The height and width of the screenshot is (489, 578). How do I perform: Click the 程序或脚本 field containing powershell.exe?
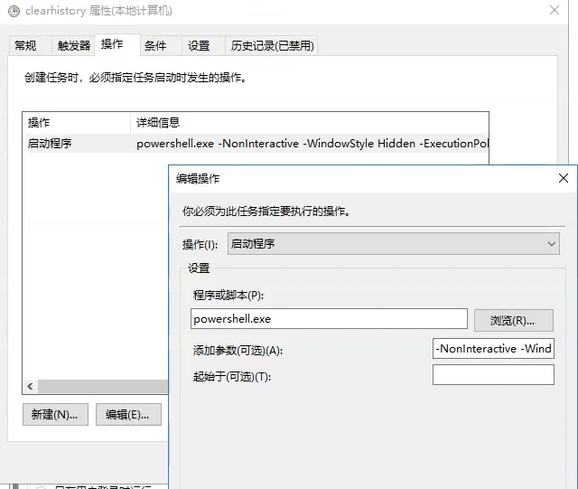pos(329,319)
